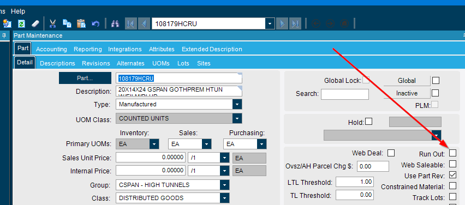Click the pin icon on left panel
Viewport: 465px width, 205px height.
point(4,35)
